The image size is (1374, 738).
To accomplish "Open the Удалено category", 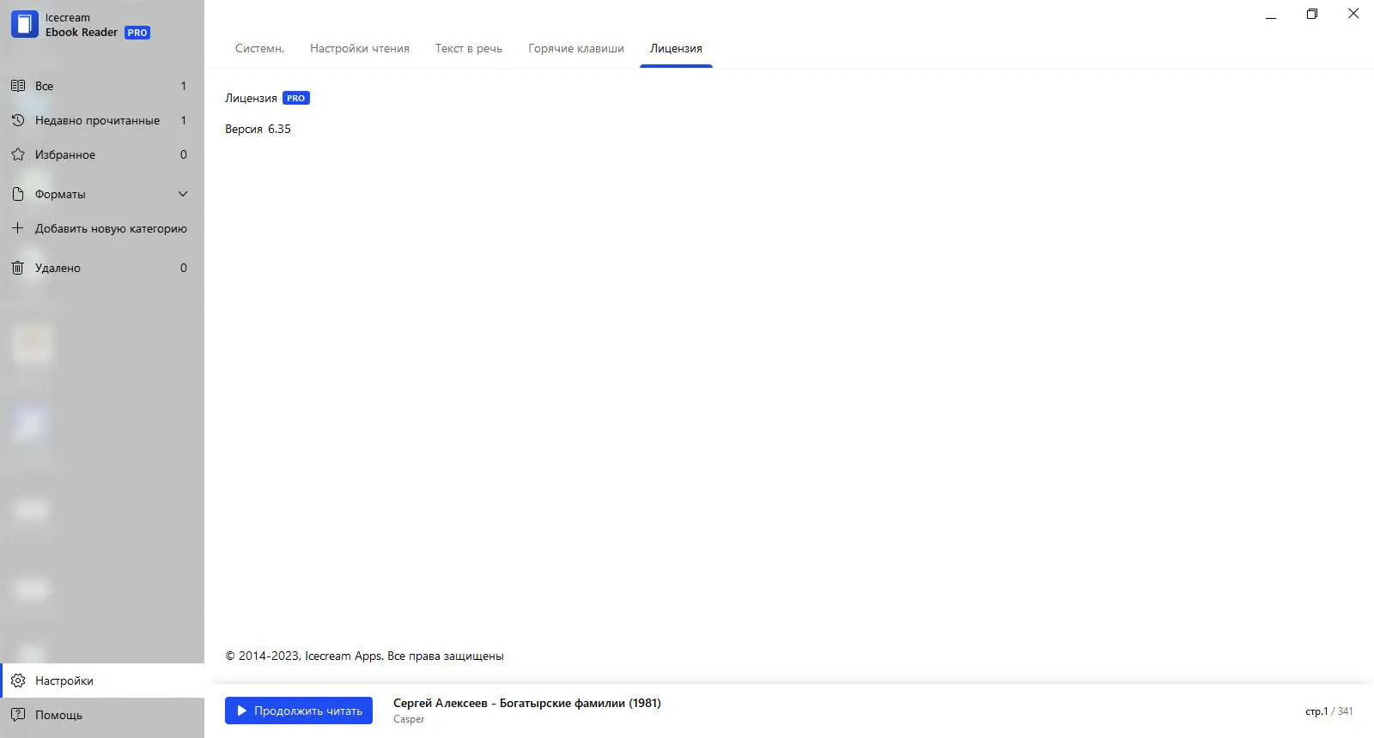I will 102,268.
